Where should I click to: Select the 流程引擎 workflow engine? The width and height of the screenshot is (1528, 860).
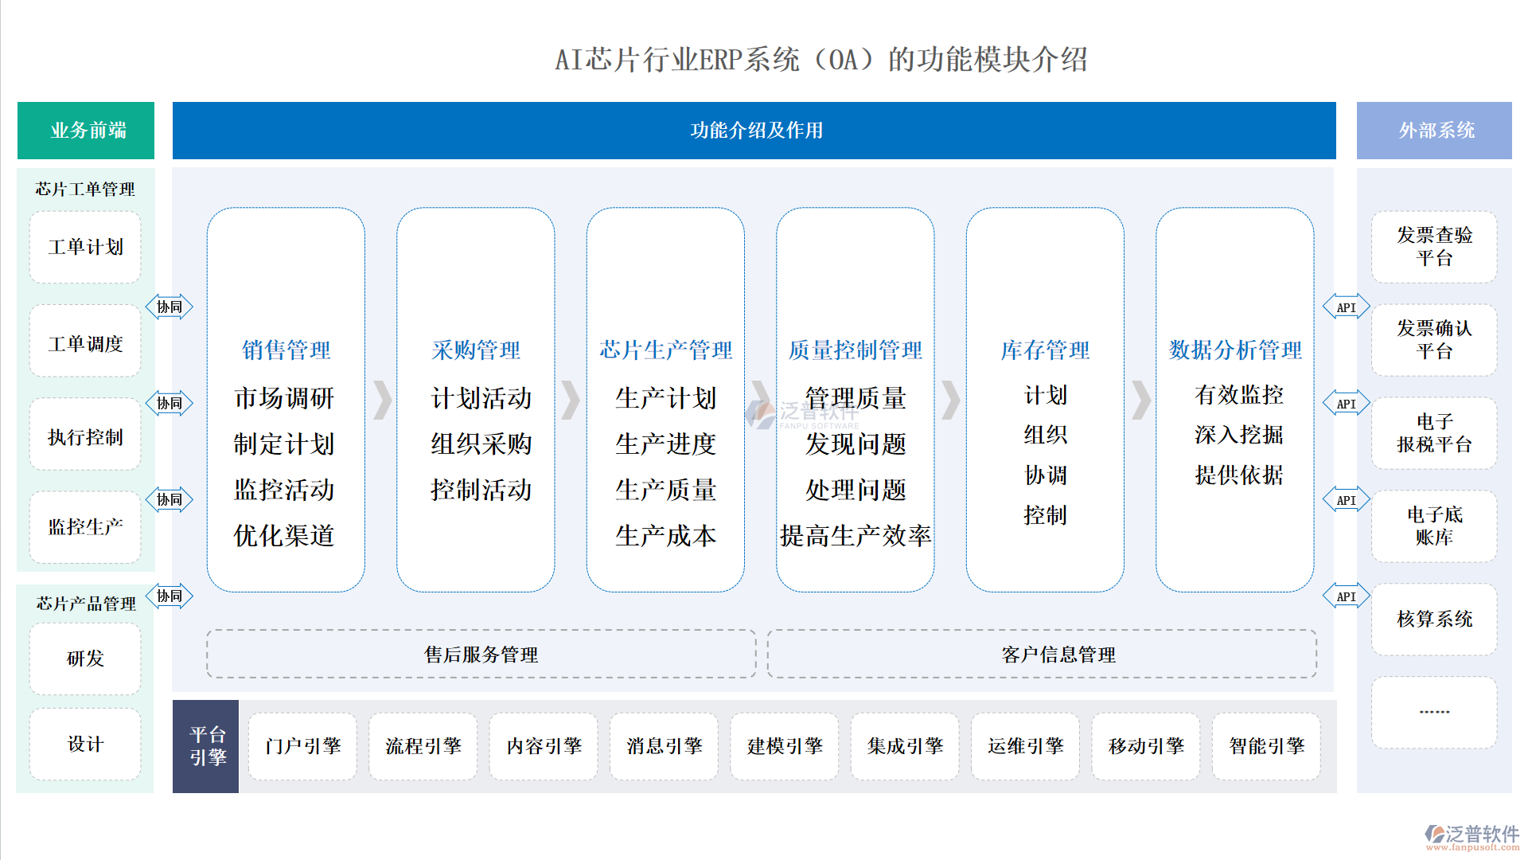click(x=423, y=746)
